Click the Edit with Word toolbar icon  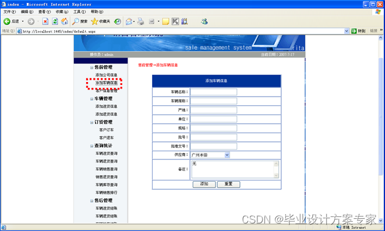152,22
